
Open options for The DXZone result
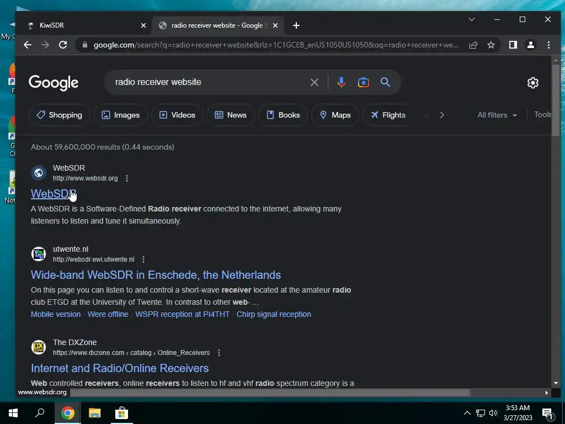point(218,353)
